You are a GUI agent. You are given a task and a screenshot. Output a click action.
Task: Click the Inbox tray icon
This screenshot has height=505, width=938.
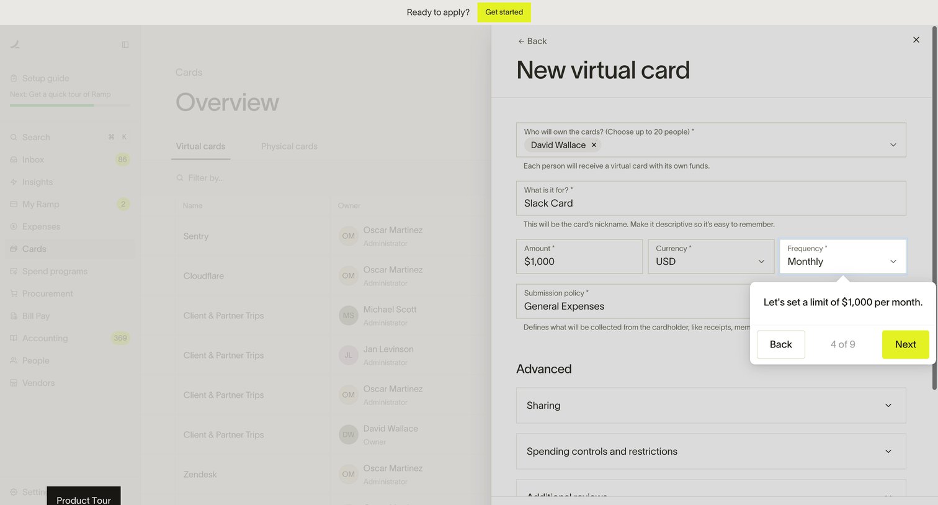pos(14,159)
